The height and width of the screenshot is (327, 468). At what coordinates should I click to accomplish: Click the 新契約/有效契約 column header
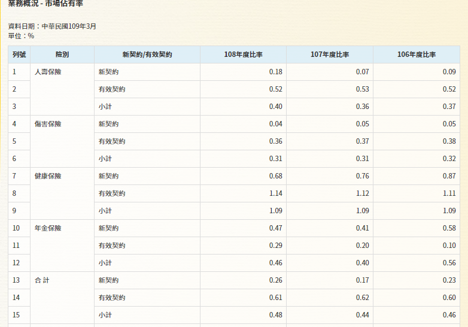pyautogui.click(x=147, y=54)
